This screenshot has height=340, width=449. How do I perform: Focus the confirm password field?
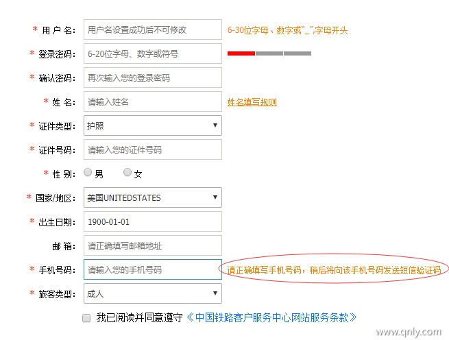point(153,77)
